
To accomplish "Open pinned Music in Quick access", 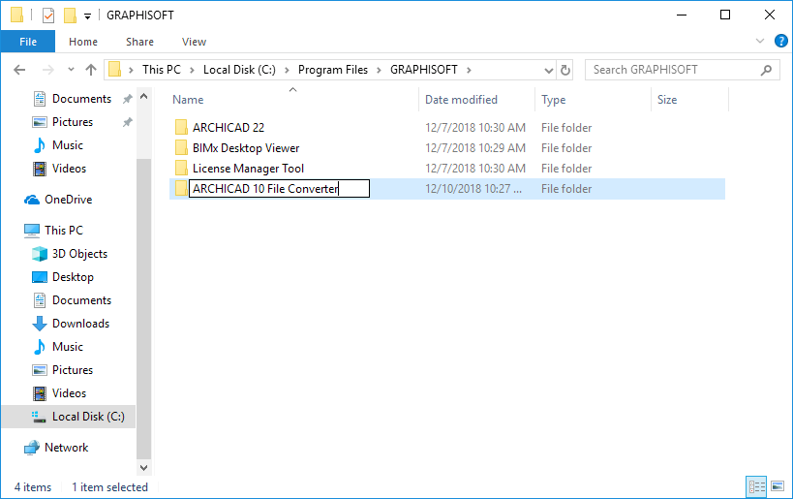I will [67, 145].
